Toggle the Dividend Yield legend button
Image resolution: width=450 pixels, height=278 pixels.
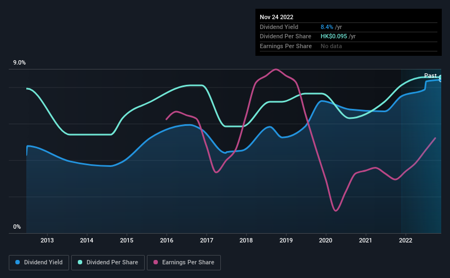tap(39, 263)
